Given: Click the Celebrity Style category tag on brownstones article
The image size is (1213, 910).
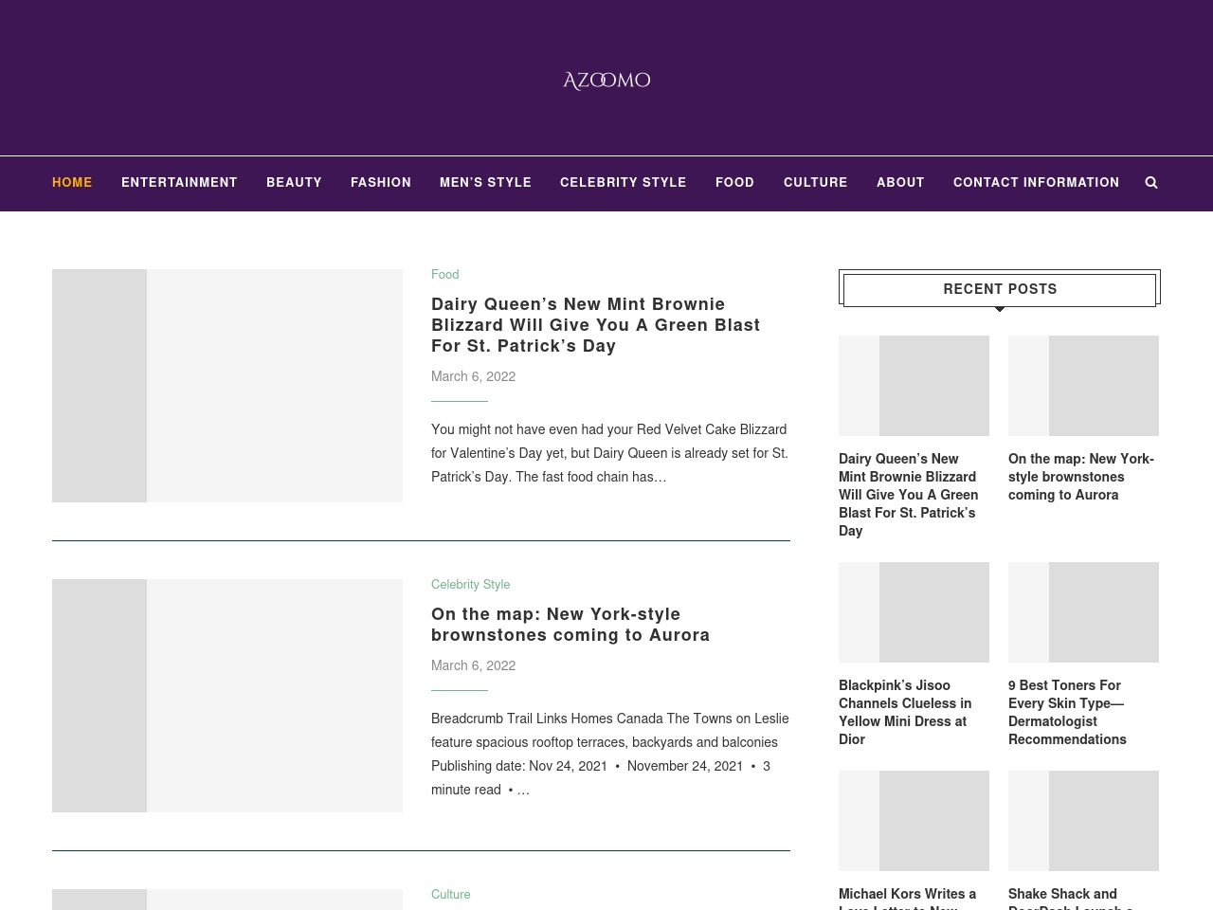Looking at the screenshot, I should tap(470, 585).
